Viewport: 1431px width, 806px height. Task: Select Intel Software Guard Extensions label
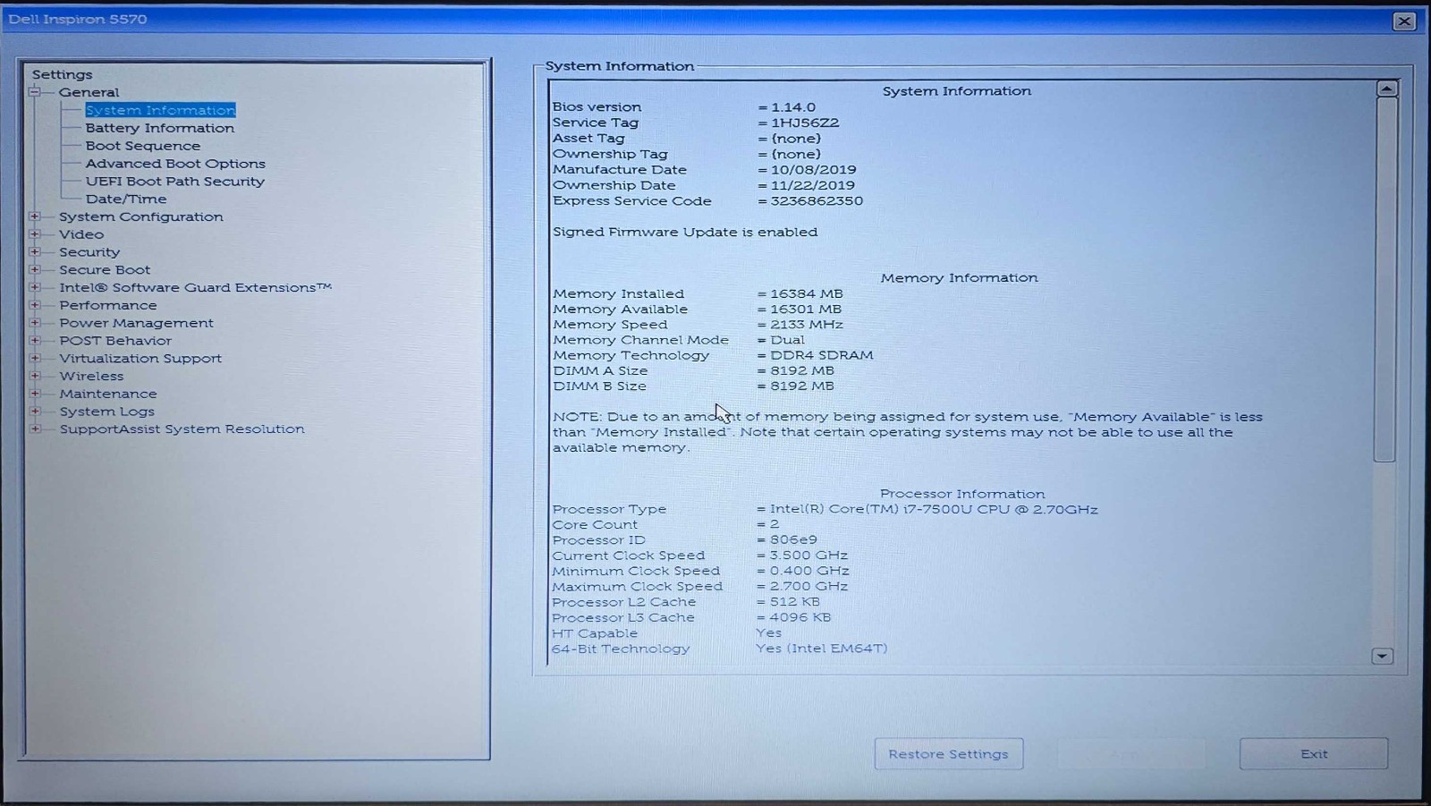(195, 287)
